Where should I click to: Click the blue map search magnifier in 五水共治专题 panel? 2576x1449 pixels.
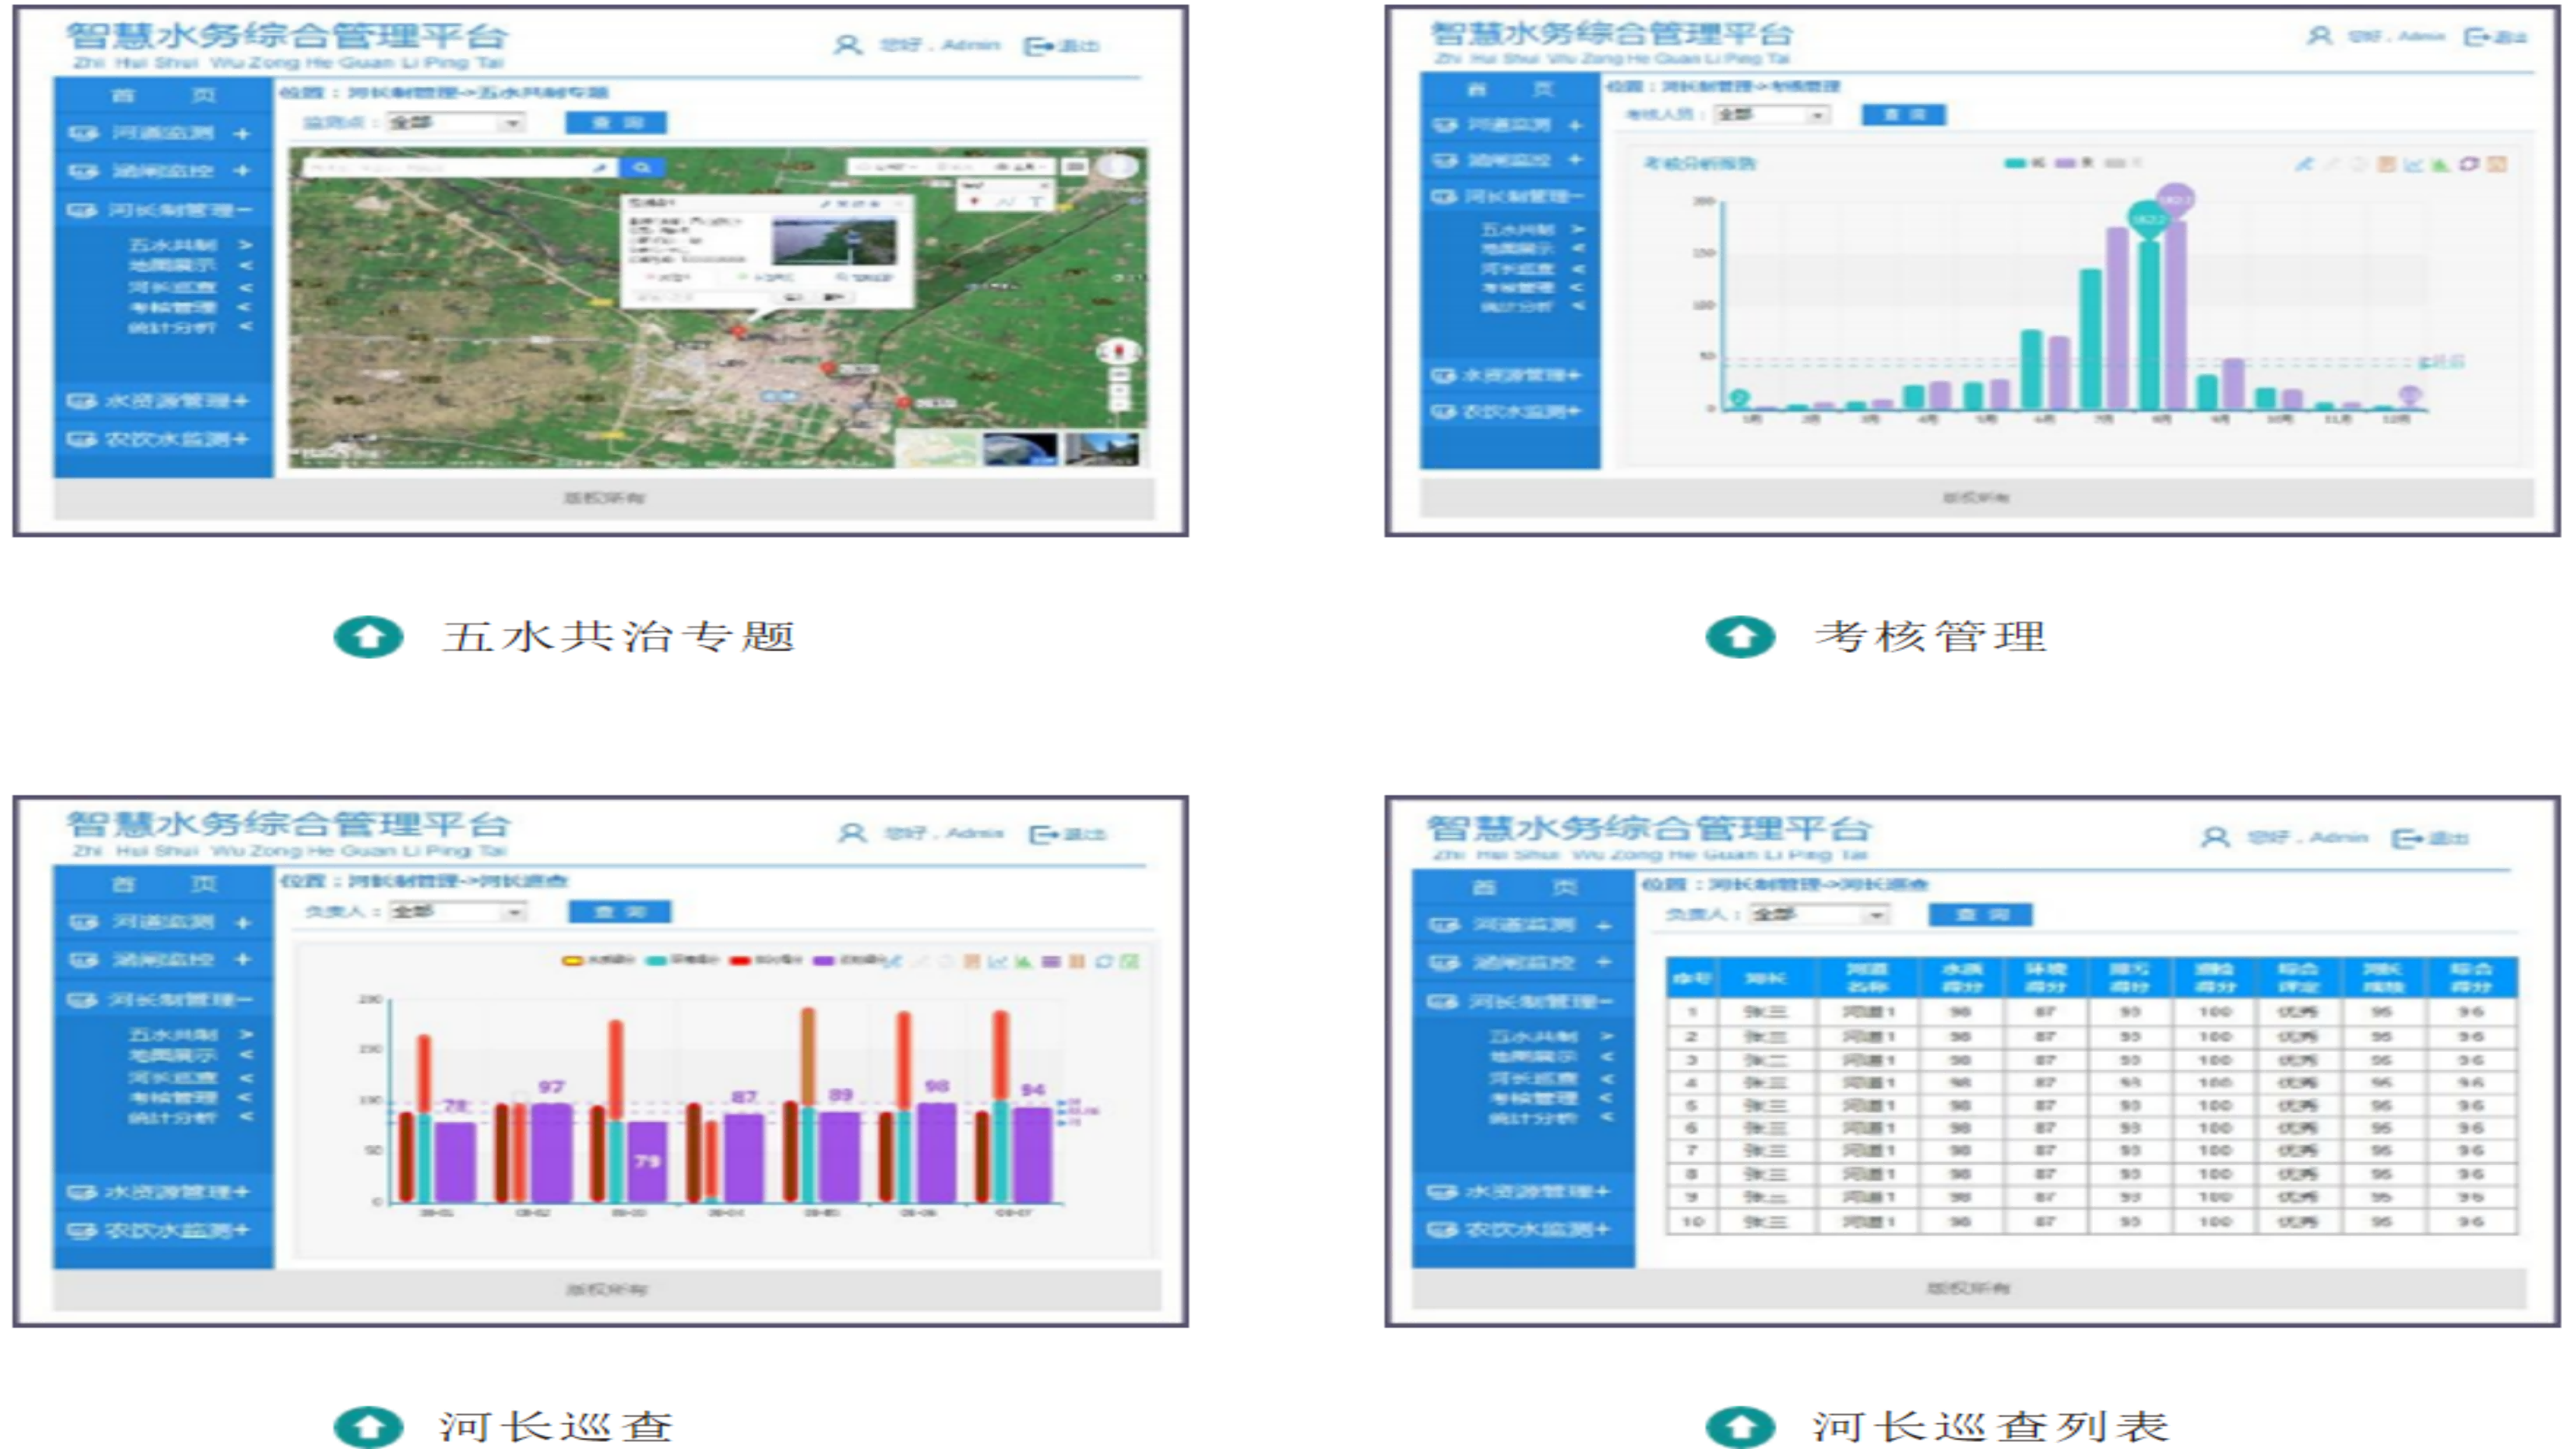click(642, 167)
